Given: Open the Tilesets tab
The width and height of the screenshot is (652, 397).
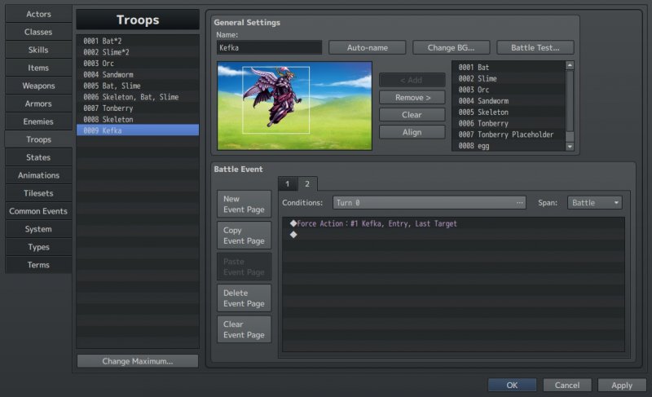Looking at the screenshot, I should point(38,193).
